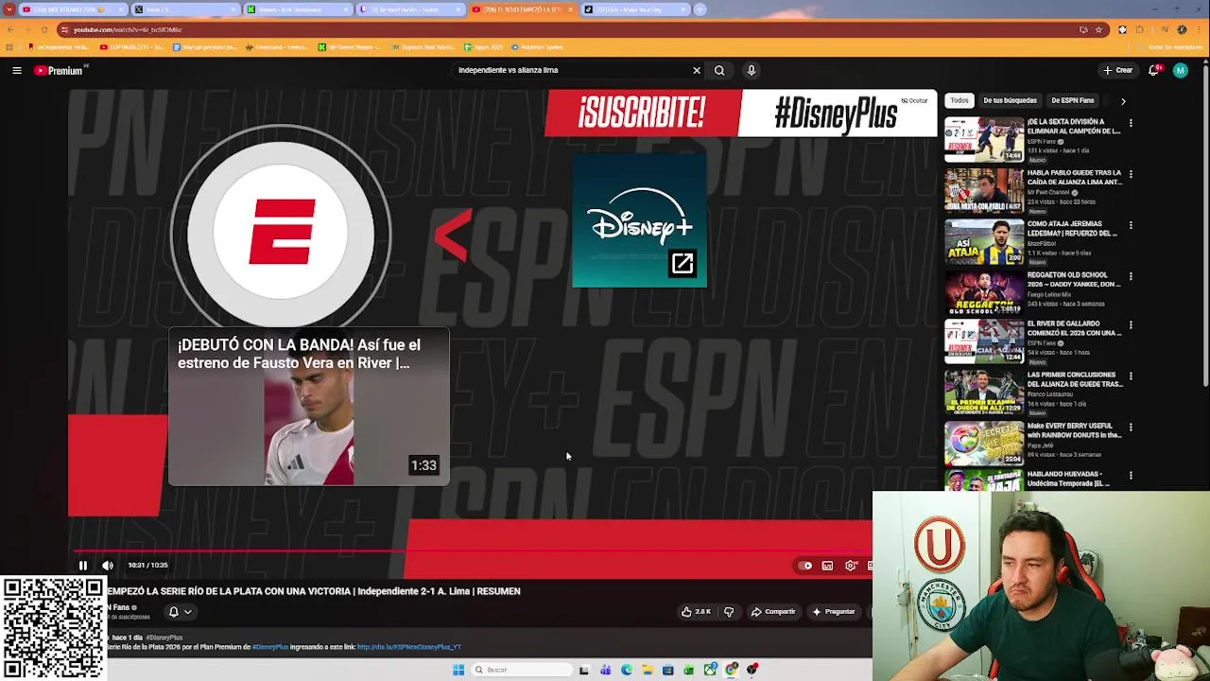Dislike the video with thumbs down
1210x681 pixels.
[729, 612]
